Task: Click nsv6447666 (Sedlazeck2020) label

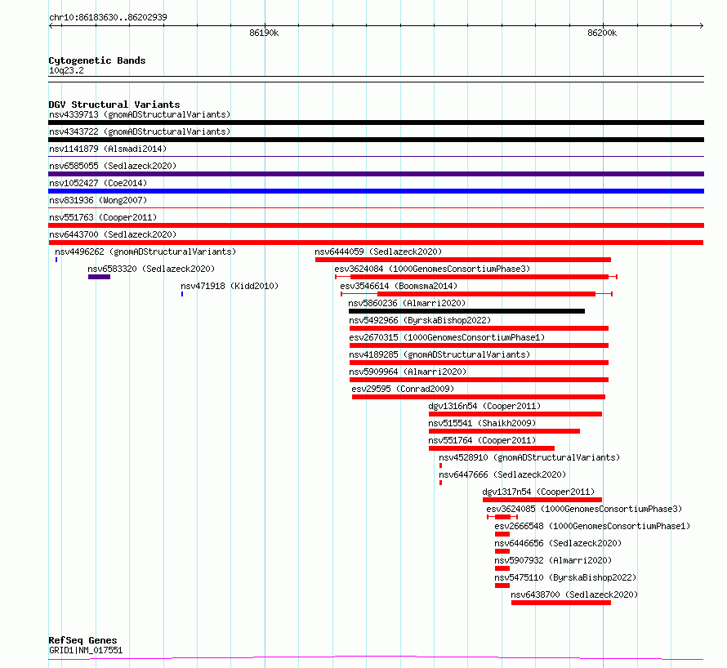Action: (x=502, y=474)
